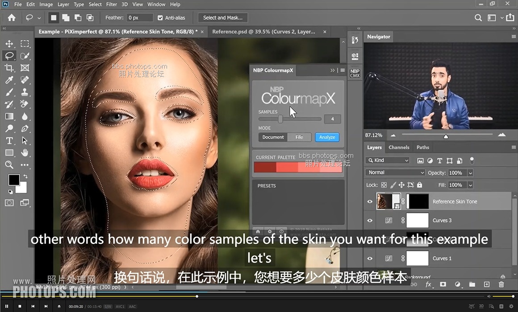The width and height of the screenshot is (518, 312).
Task: Select the Zoom tool
Action: tap(9, 164)
